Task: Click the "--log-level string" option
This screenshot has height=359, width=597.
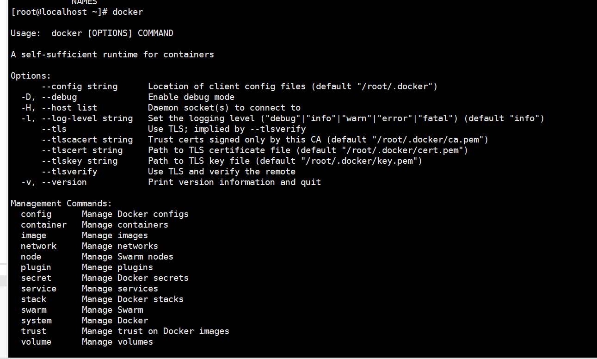Action: (87, 118)
